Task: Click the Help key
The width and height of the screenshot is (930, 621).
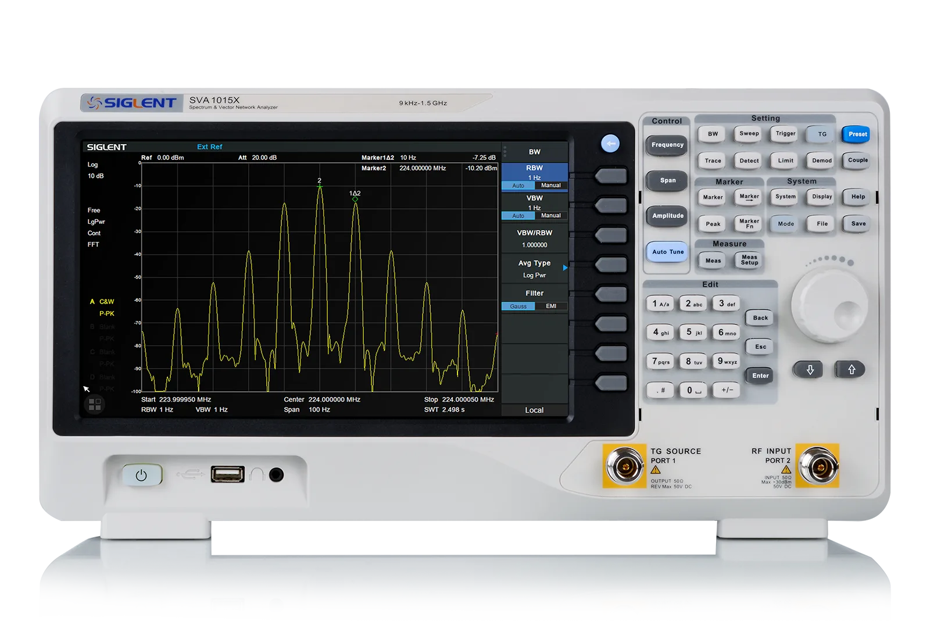Action: coord(858,197)
